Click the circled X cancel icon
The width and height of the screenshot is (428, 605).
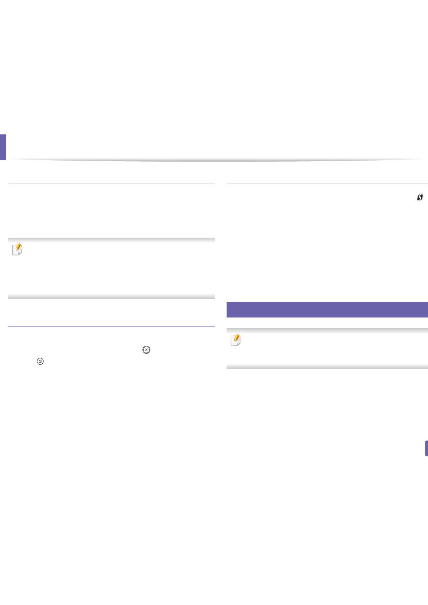coord(146,350)
